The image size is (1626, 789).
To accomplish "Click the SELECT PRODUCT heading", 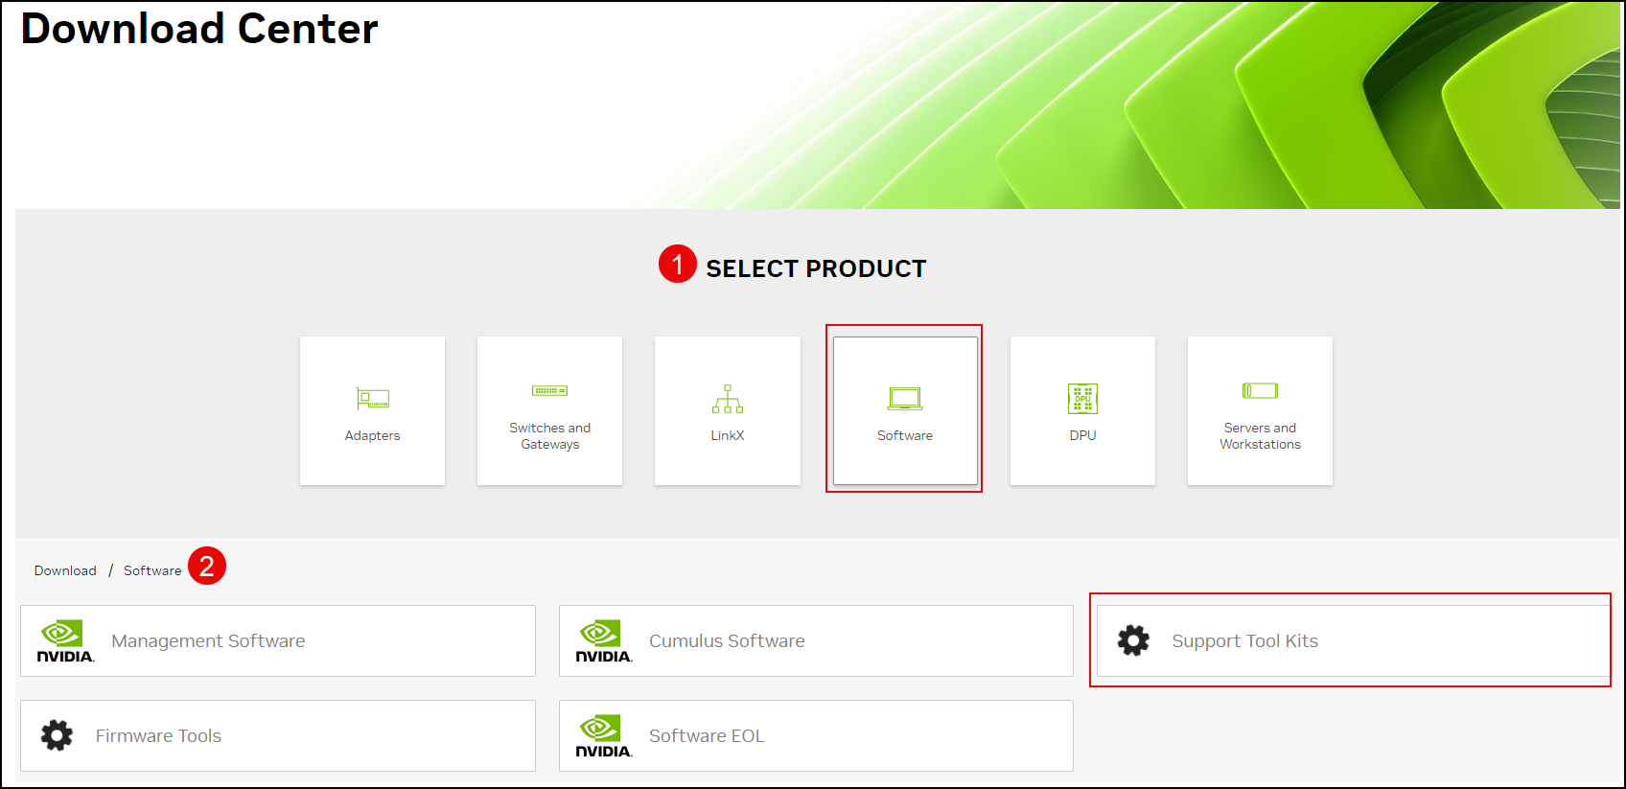I will [x=816, y=268].
